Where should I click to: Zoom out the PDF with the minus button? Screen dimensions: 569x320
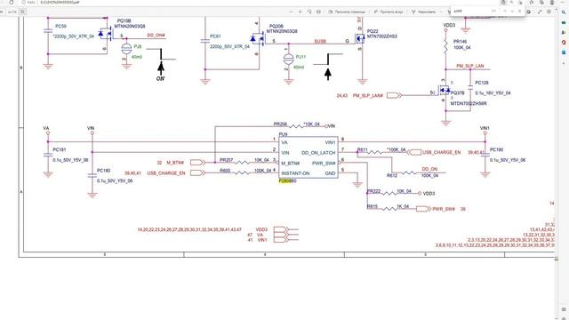pos(291,12)
